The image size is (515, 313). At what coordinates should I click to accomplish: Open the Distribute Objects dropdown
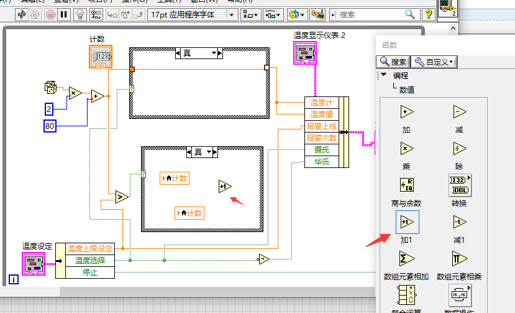click(x=273, y=14)
